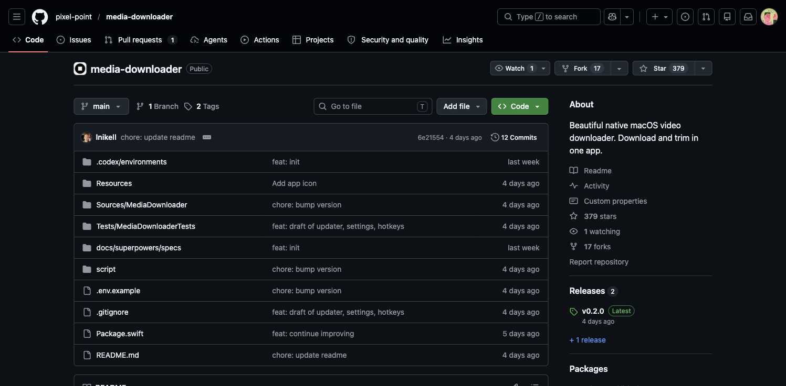786x386 pixels.
Task: Open the script folder
Action: pyautogui.click(x=106, y=269)
